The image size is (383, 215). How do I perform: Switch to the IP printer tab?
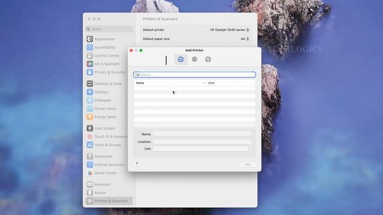194,59
